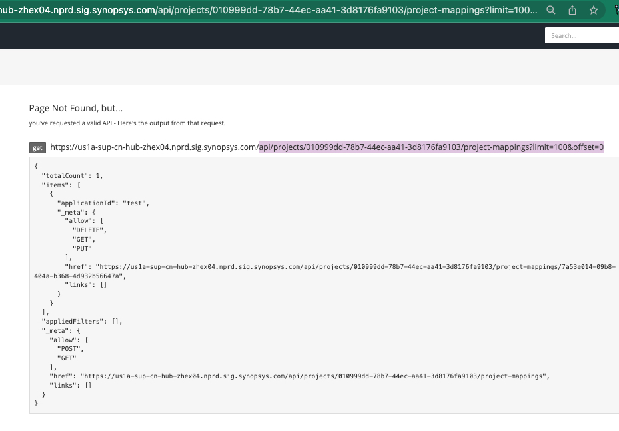The image size is (619, 431).
Task: Click the highlighted api/projects request URL
Action: [431, 147]
